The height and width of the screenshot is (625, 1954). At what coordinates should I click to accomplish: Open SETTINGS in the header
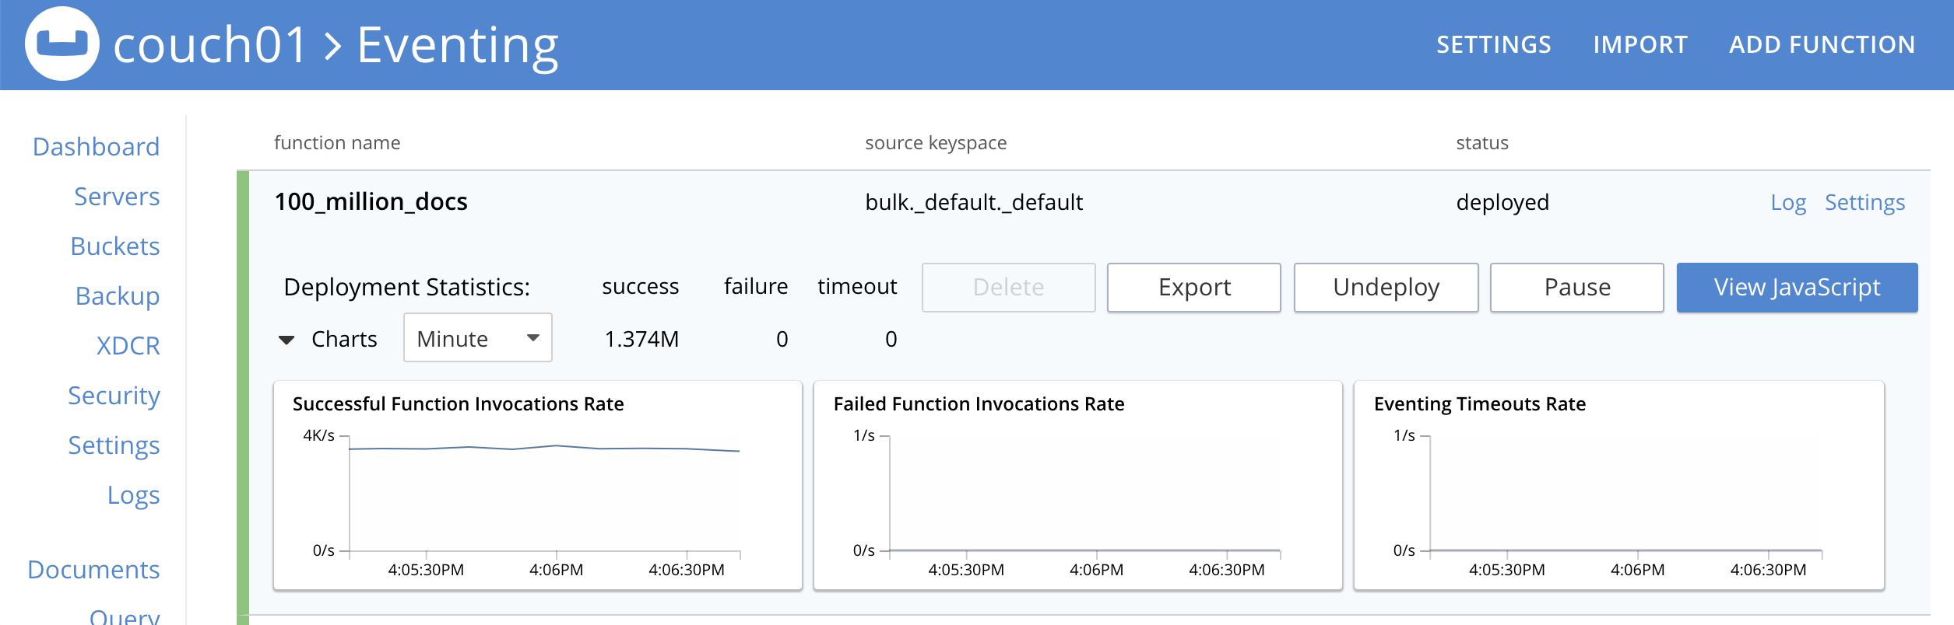pos(1493,44)
